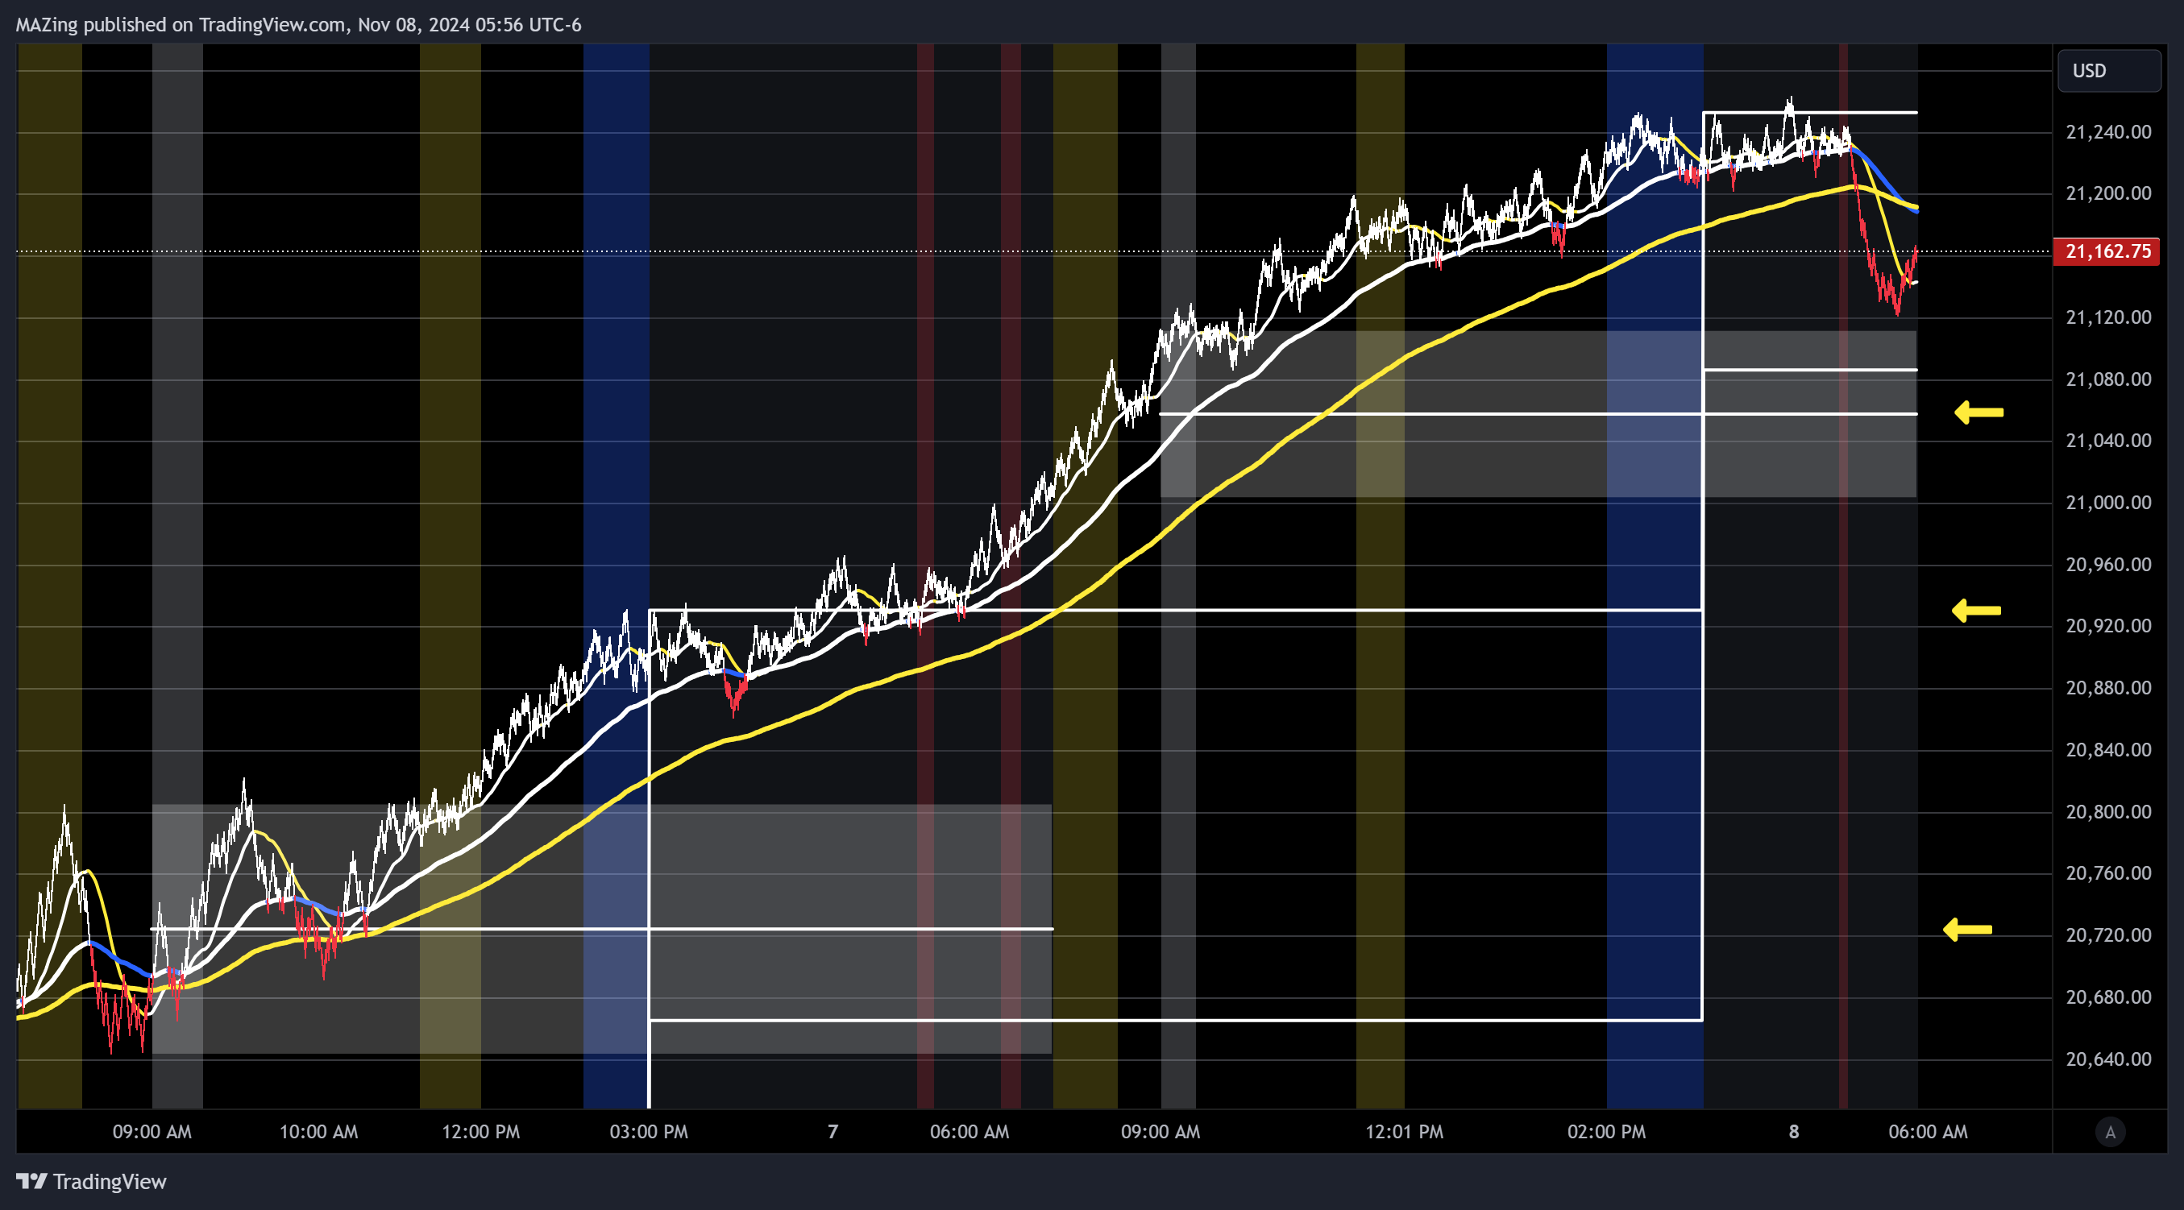Viewport: 2184px width, 1210px height.
Task: Click the 20,800.00 price axis label
Action: (2107, 813)
